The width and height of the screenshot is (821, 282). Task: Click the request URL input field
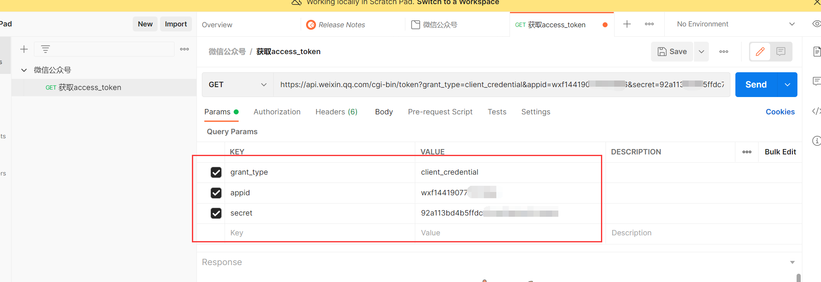click(x=502, y=85)
